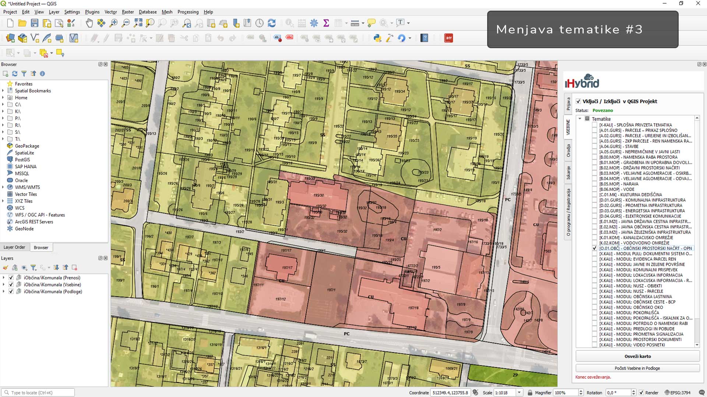
Task: Click the Zoom In magnifier tool
Action: 113,23
